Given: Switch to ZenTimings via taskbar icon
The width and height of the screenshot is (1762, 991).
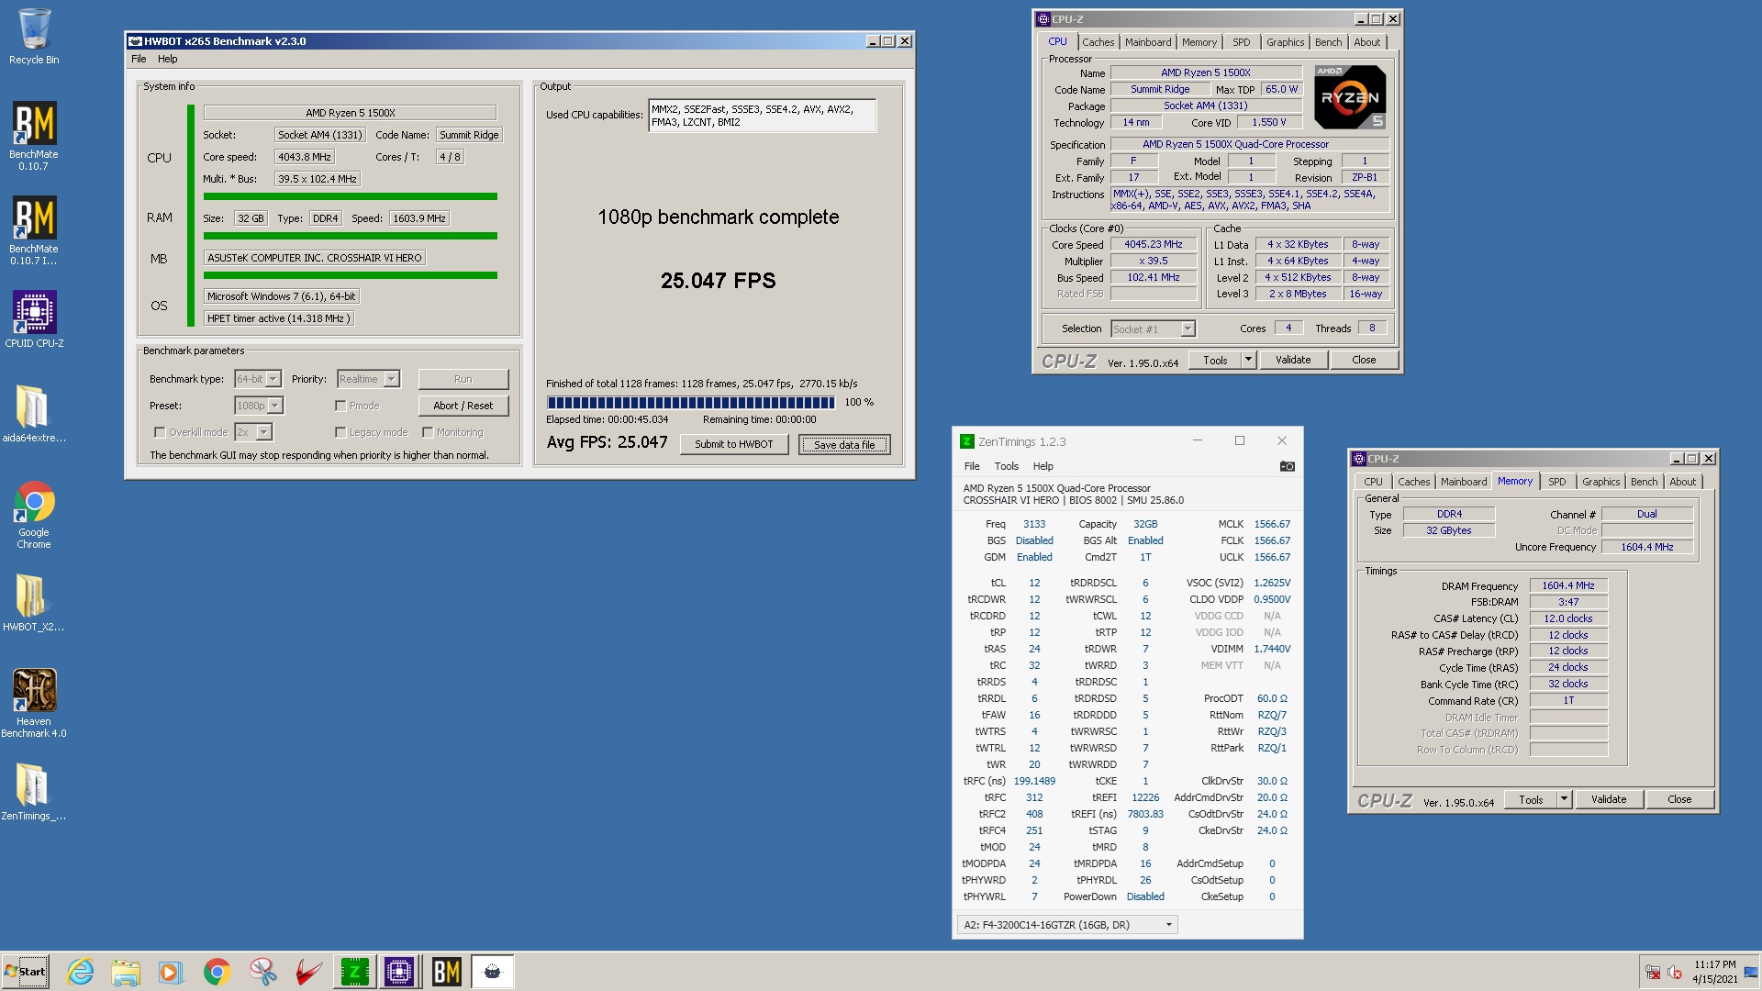Looking at the screenshot, I should [x=354, y=971].
